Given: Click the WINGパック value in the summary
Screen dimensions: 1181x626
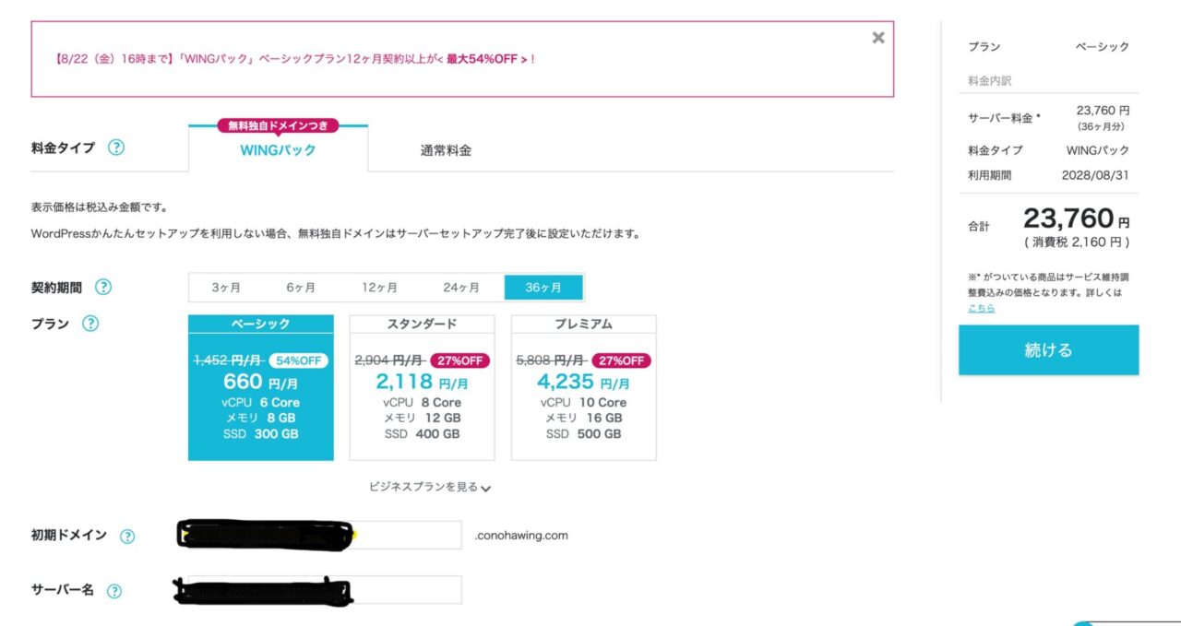Looking at the screenshot, I should click(1097, 150).
